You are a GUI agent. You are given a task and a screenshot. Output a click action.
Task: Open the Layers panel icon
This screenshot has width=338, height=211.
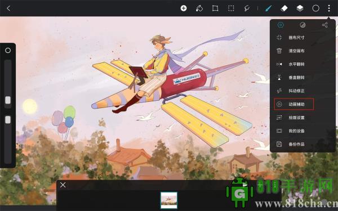click(300, 8)
